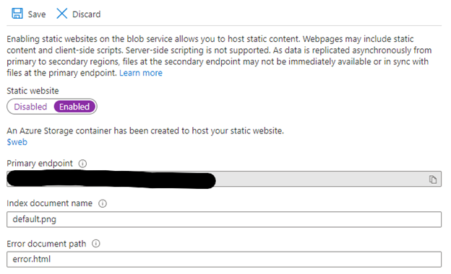Click info icon beside Error document path
Screen dimensions: 451x274
(96, 244)
